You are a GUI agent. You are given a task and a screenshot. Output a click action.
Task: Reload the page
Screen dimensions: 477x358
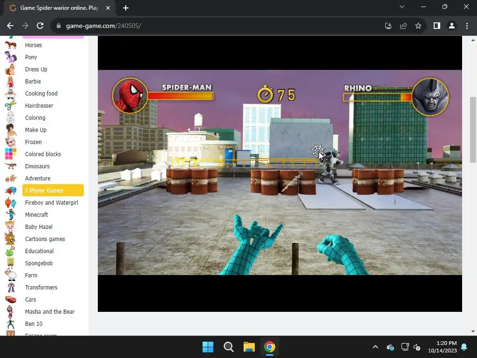[40, 26]
